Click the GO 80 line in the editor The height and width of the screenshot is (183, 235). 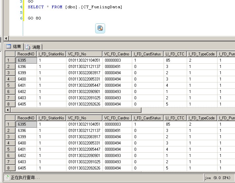click(34, 18)
